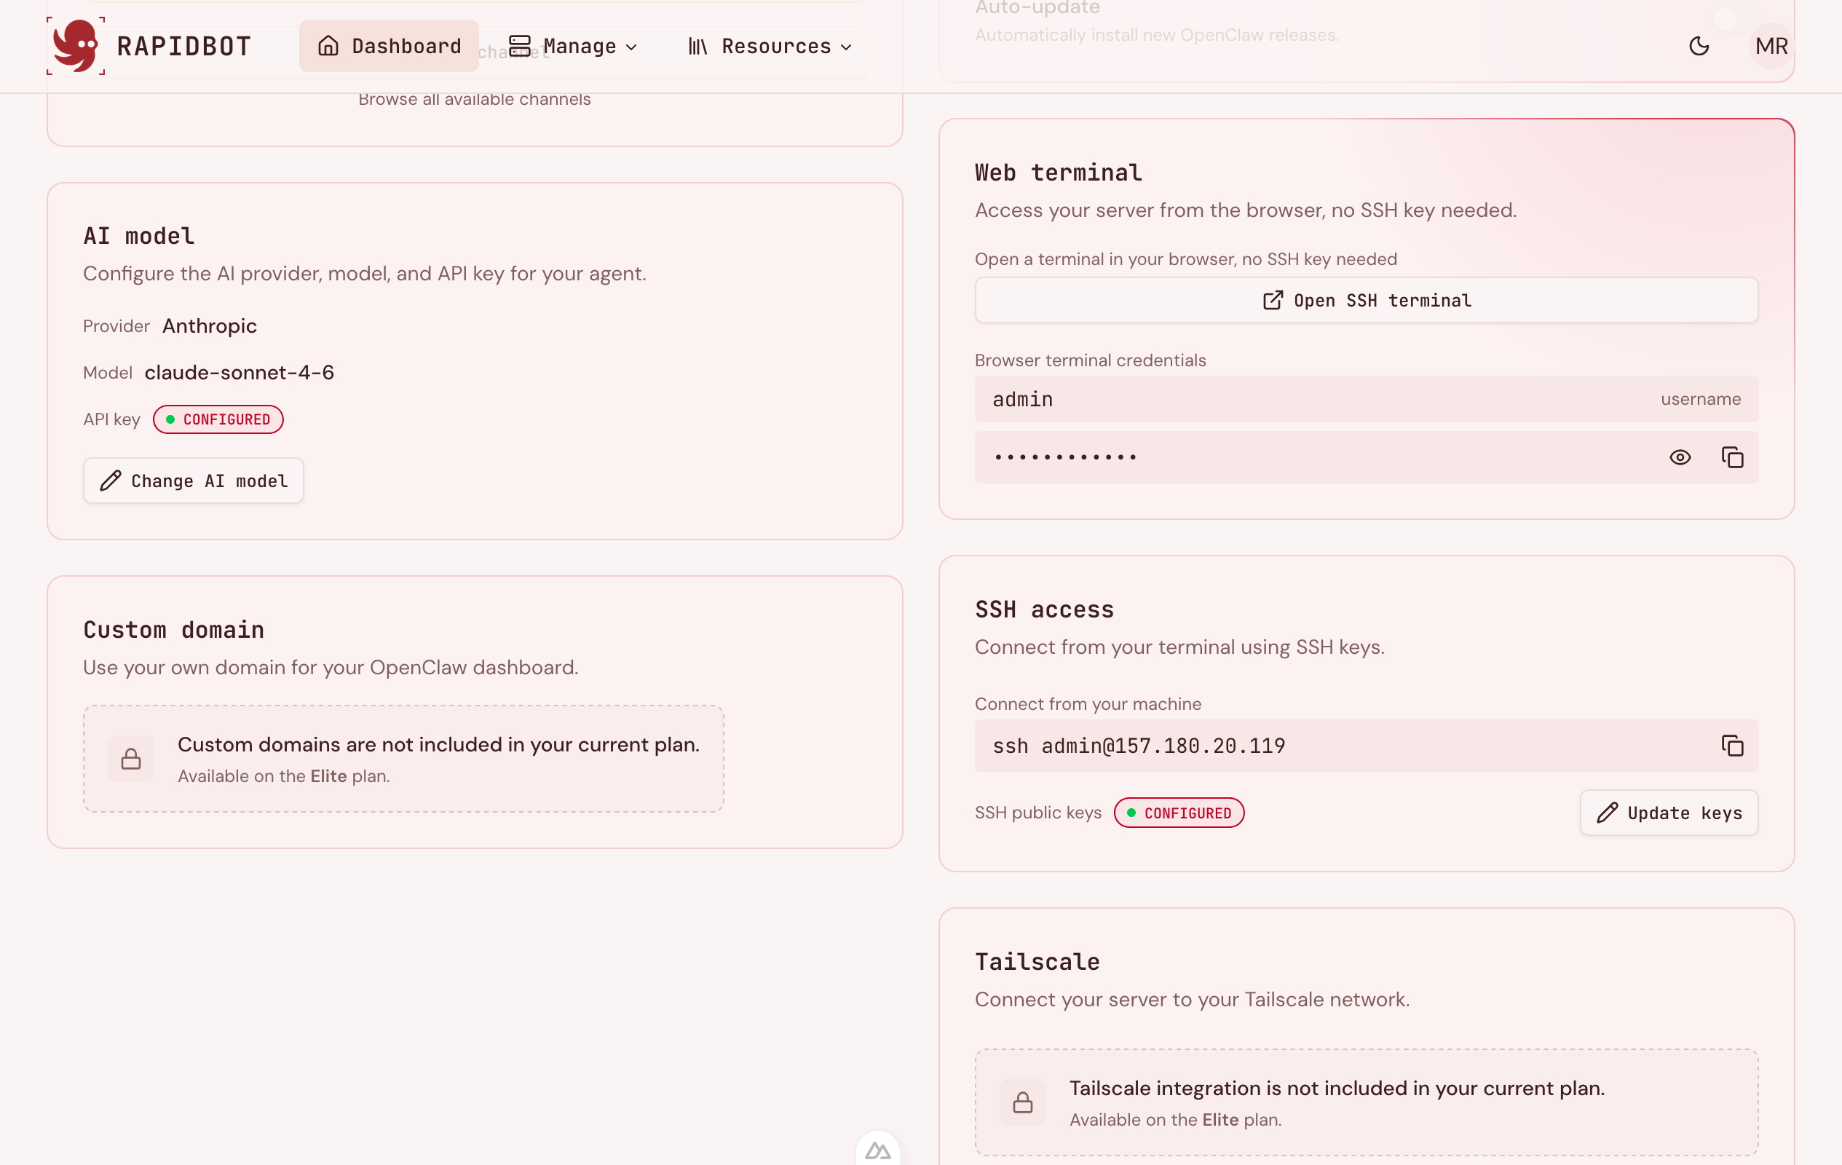Expand the Resources dropdown menu

point(770,47)
